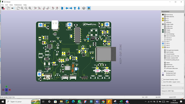Open KiCad from the taskbar

97,102
